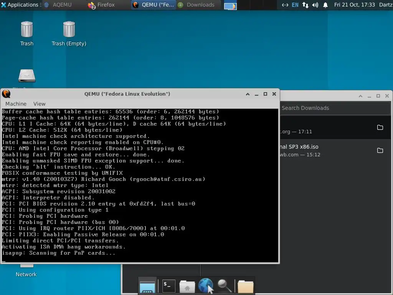Open the Machine menu in QEMU

pos(16,104)
